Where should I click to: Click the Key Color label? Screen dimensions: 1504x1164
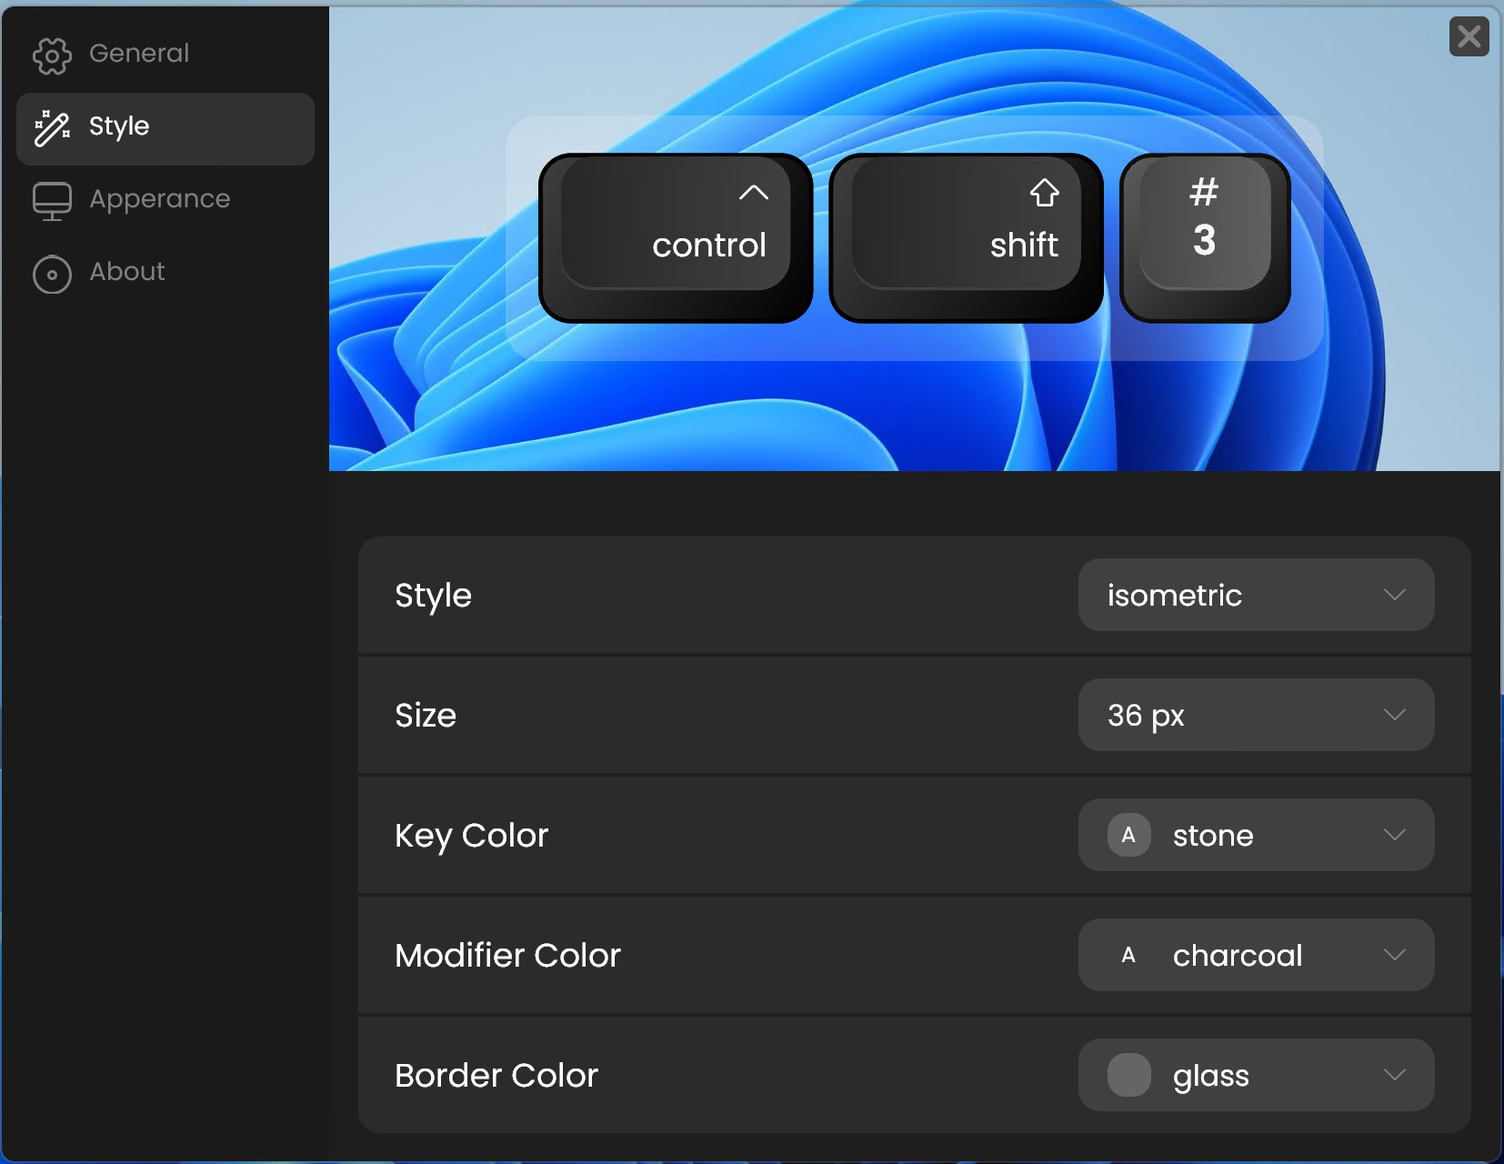click(x=471, y=836)
